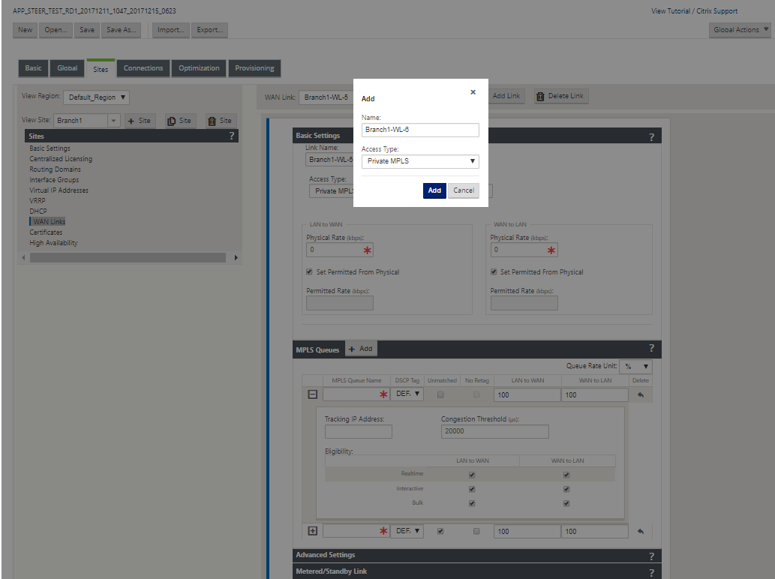
Task: Expand second MPLS queue row plus icon
Action: pos(312,530)
